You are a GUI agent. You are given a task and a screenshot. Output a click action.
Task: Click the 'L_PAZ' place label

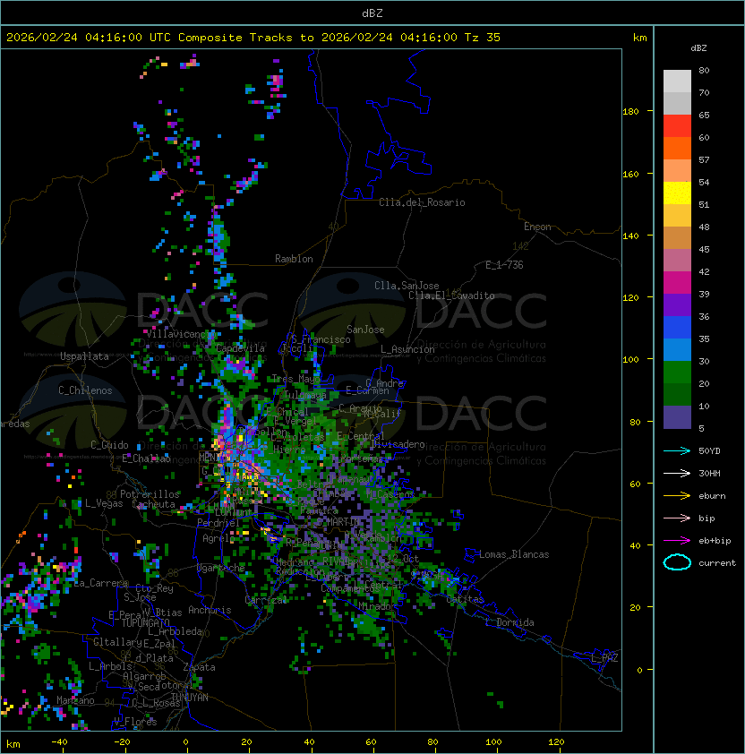605,658
